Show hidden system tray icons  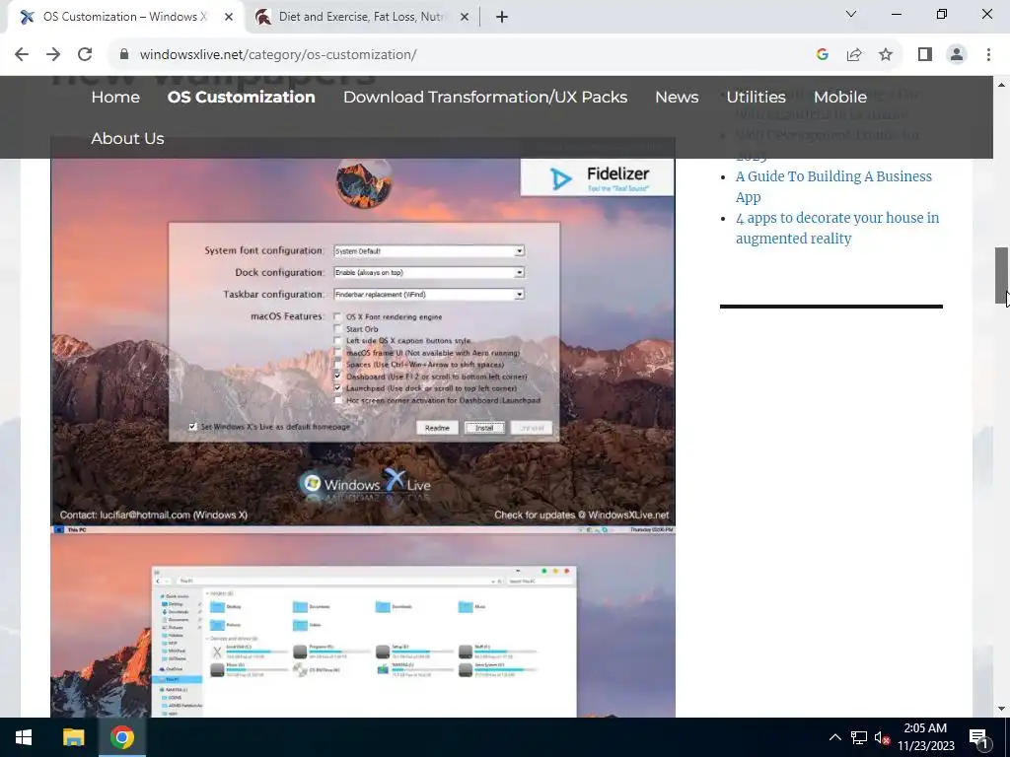[834, 737]
